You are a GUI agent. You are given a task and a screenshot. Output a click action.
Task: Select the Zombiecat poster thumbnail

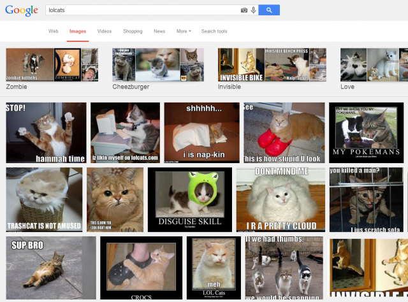tap(68, 65)
